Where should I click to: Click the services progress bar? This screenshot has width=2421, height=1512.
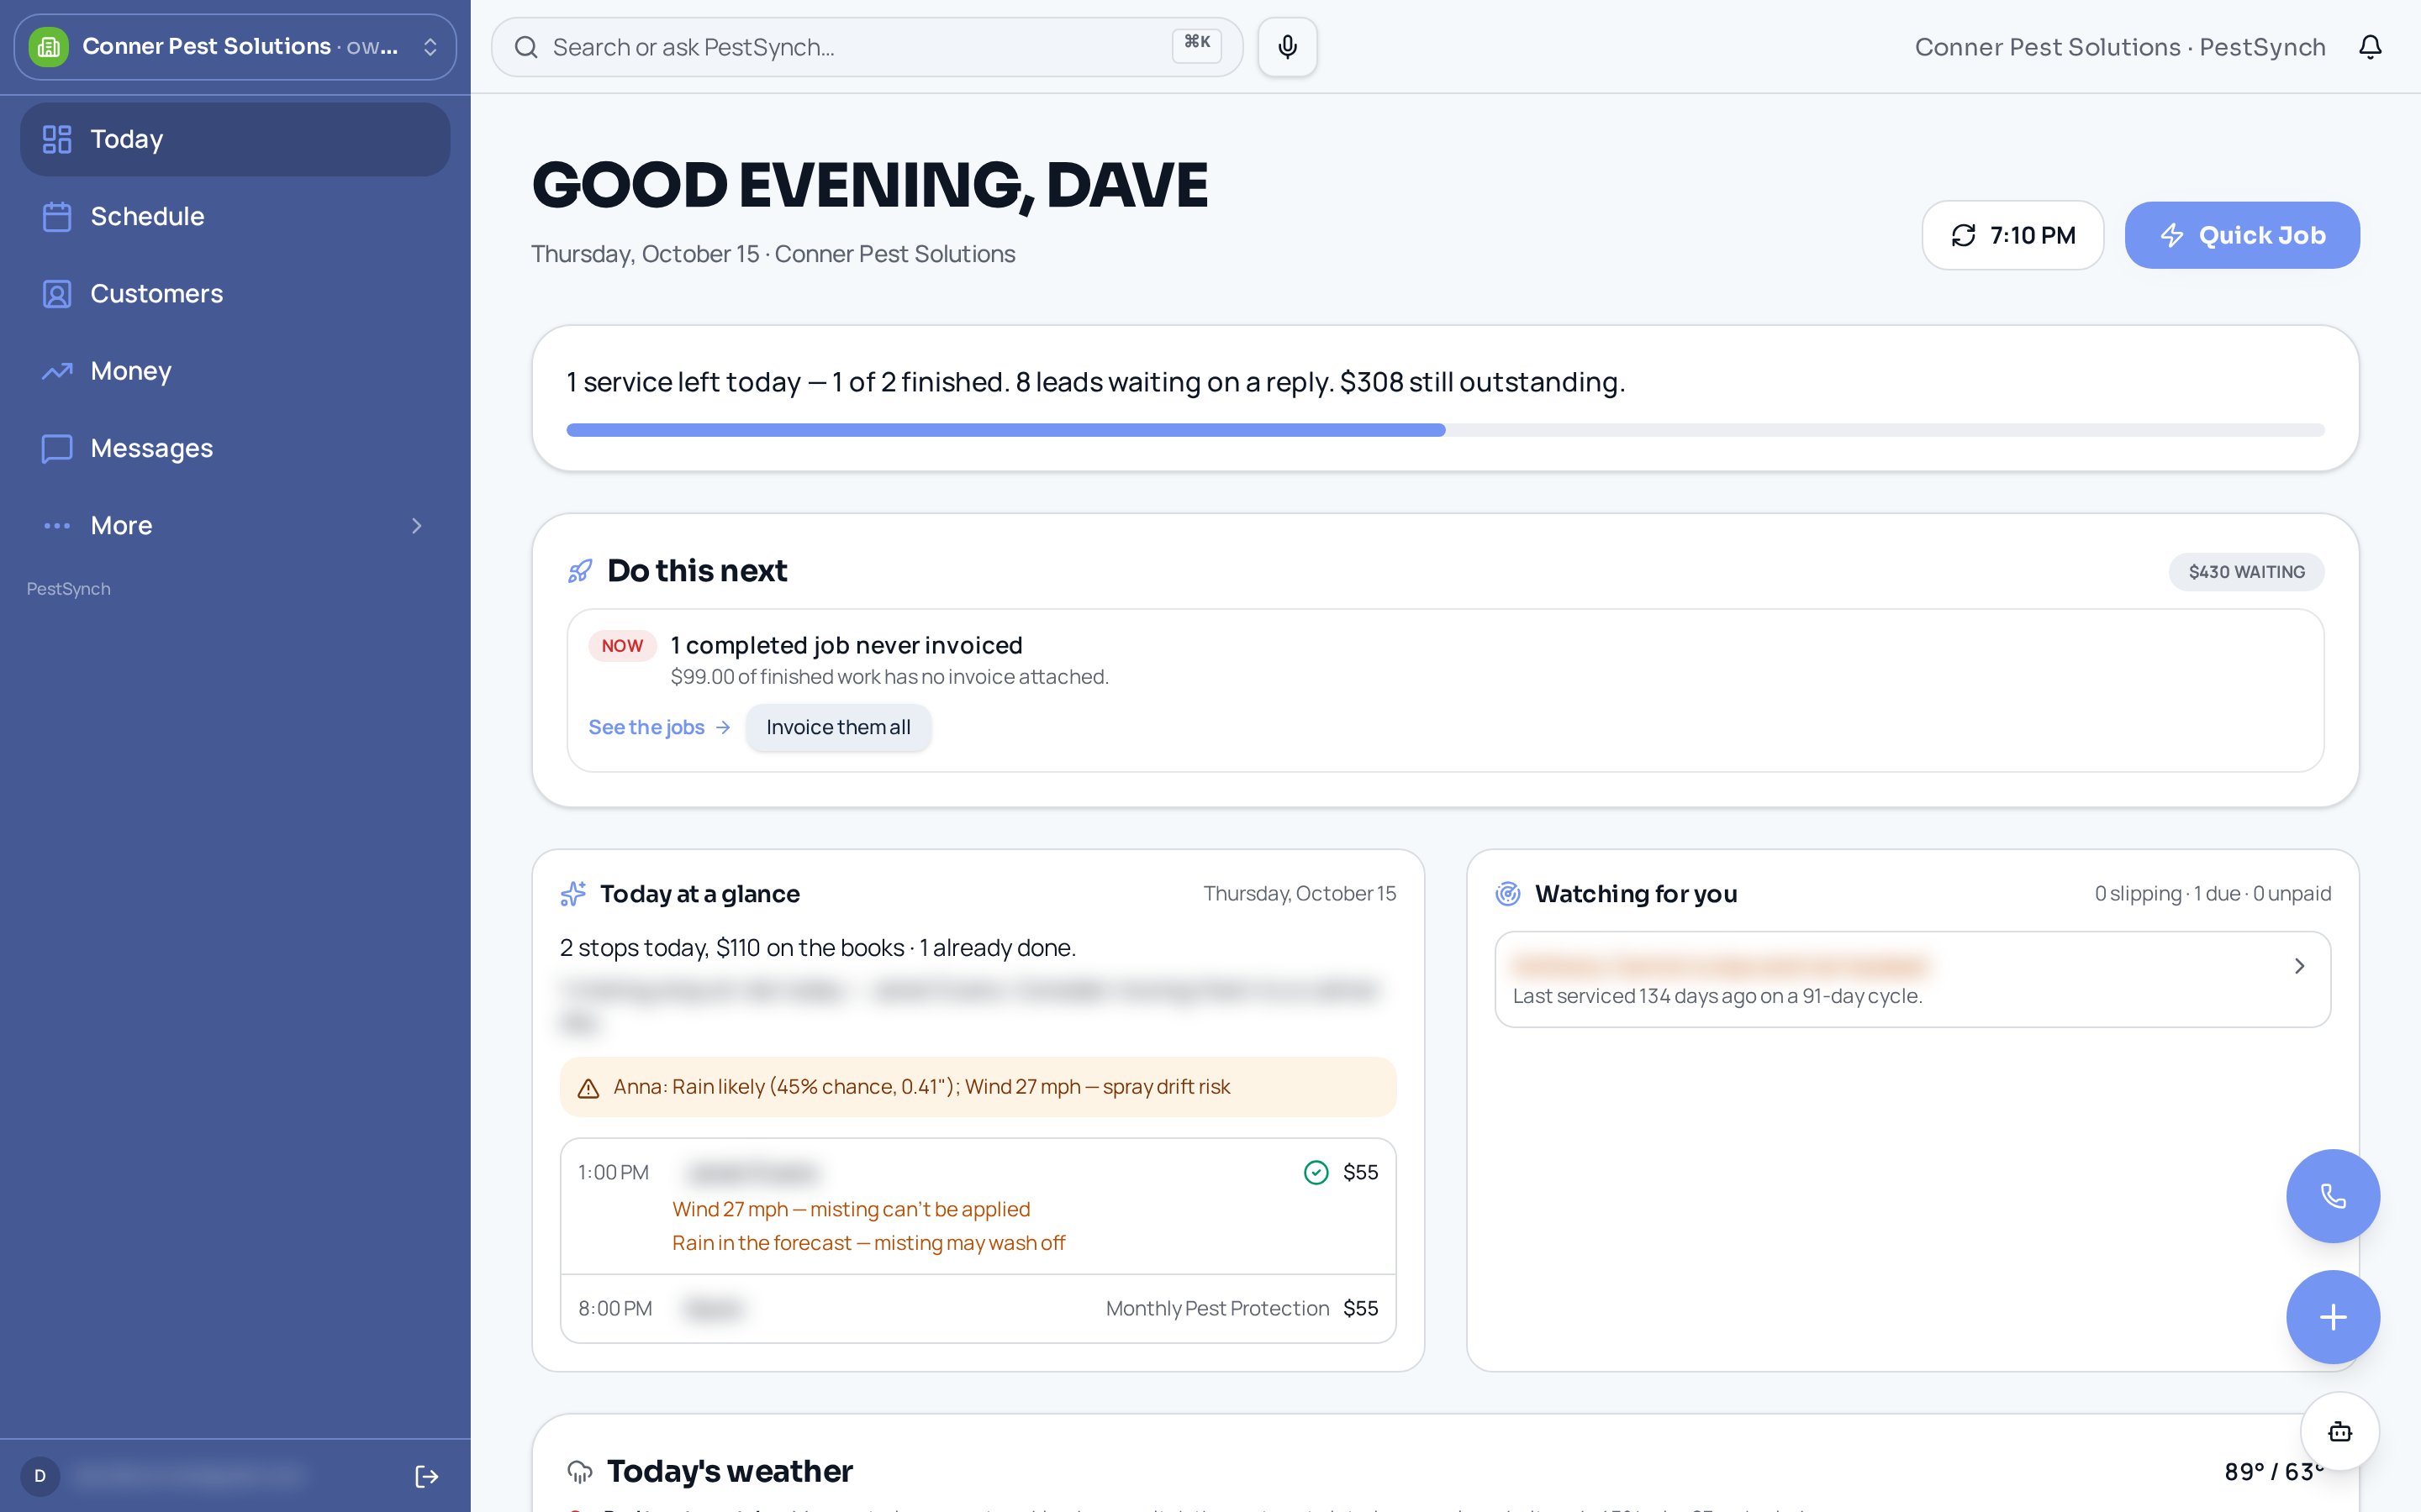[1444, 430]
